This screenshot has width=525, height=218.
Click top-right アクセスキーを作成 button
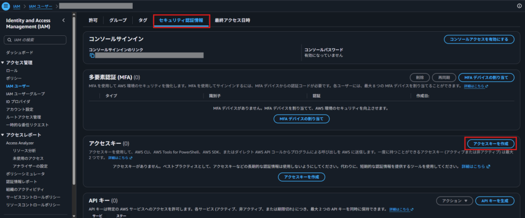[491, 143]
